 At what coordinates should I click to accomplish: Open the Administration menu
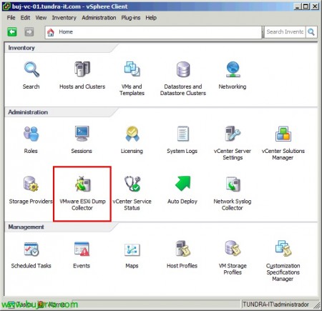(x=99, y=18)
